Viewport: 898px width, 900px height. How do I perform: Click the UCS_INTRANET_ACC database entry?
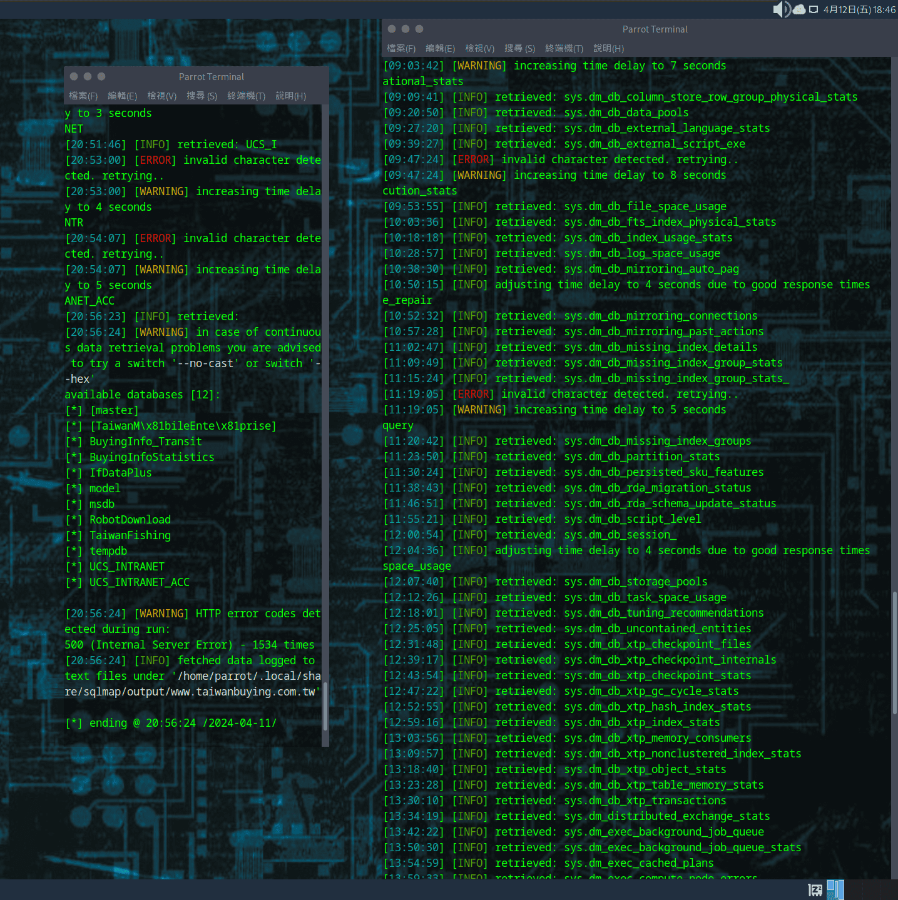tap(127, 582)
